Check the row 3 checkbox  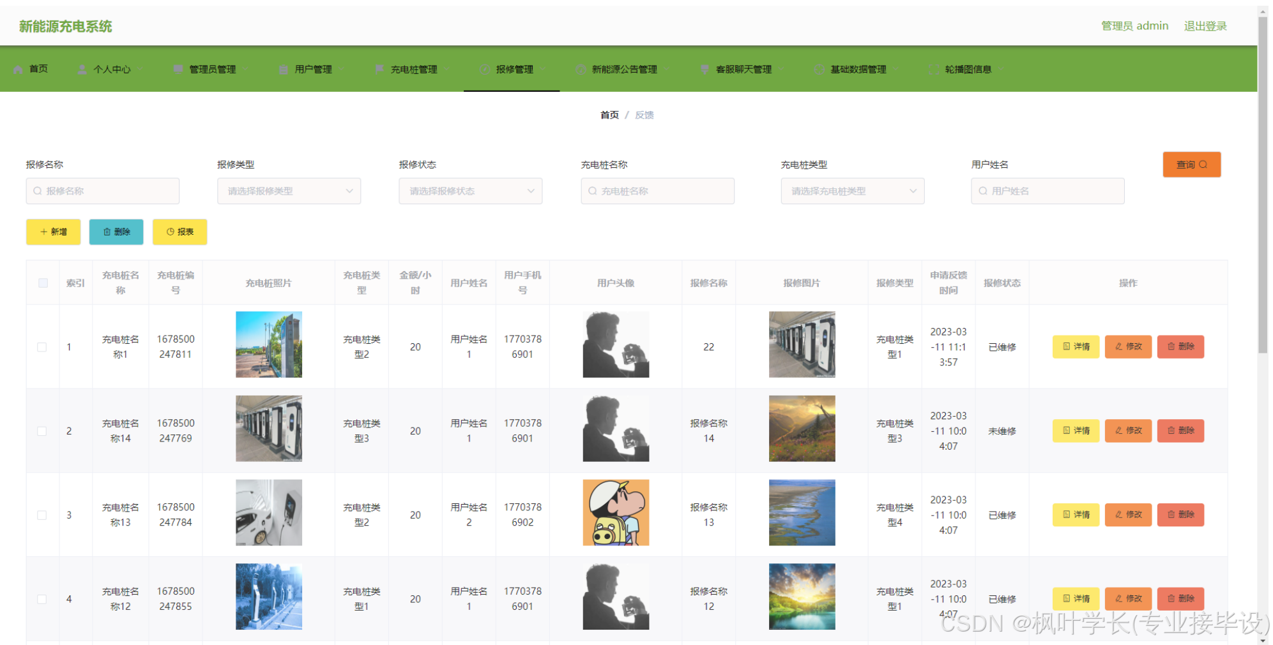(x=42, y=515)
